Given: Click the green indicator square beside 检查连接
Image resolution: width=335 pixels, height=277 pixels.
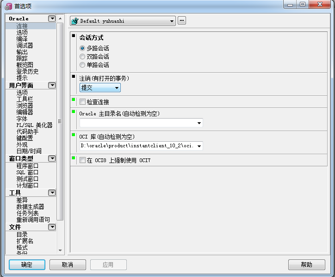Looking at the screenshot, I should 74,100.
